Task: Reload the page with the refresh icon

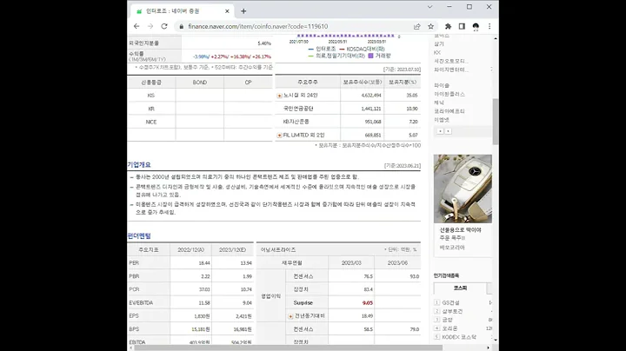Action: (x=164, y=26)
